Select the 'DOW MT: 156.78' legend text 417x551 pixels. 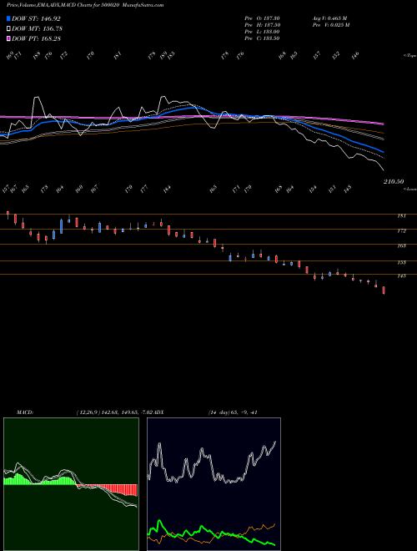[x=37, y=29]
